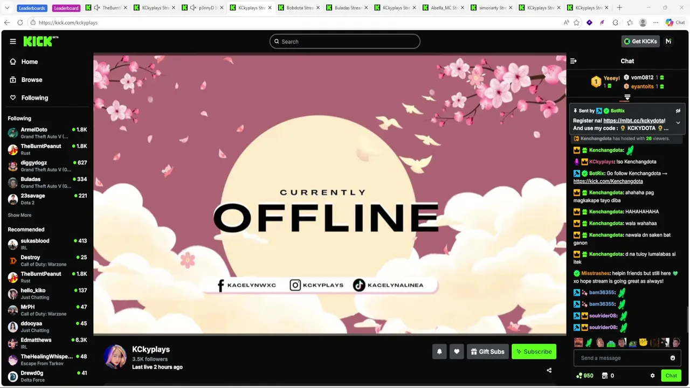Open a new browser tab
The image size is (690, 388).
(619, 8)
